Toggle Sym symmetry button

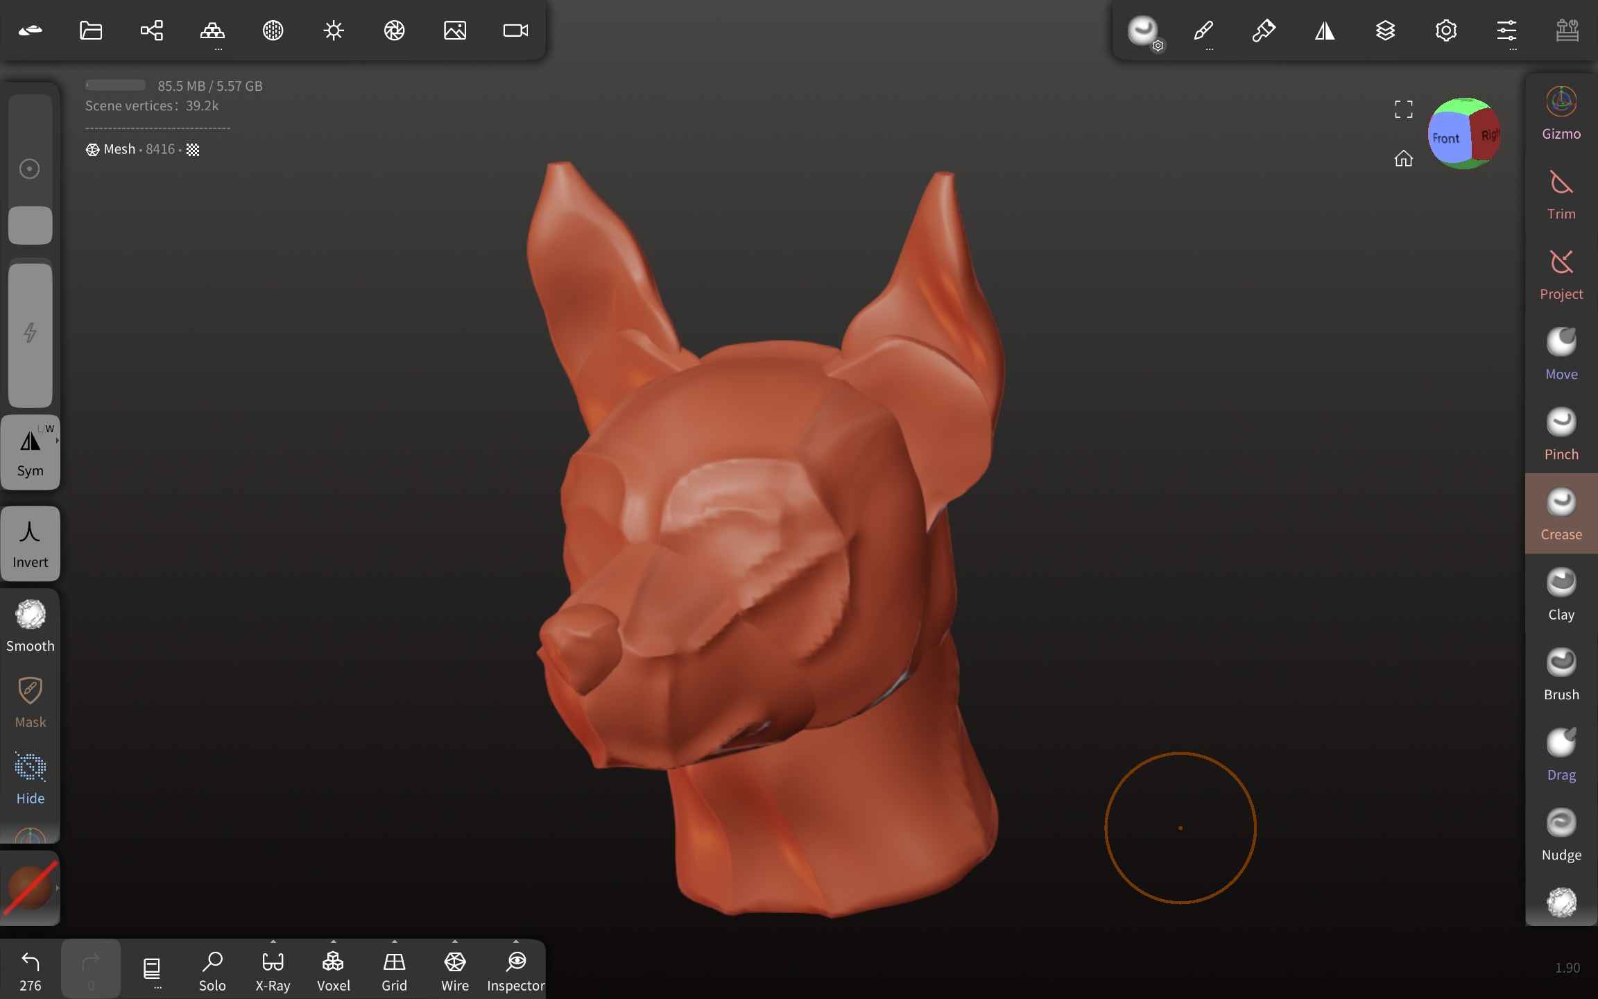coord(31,452)
